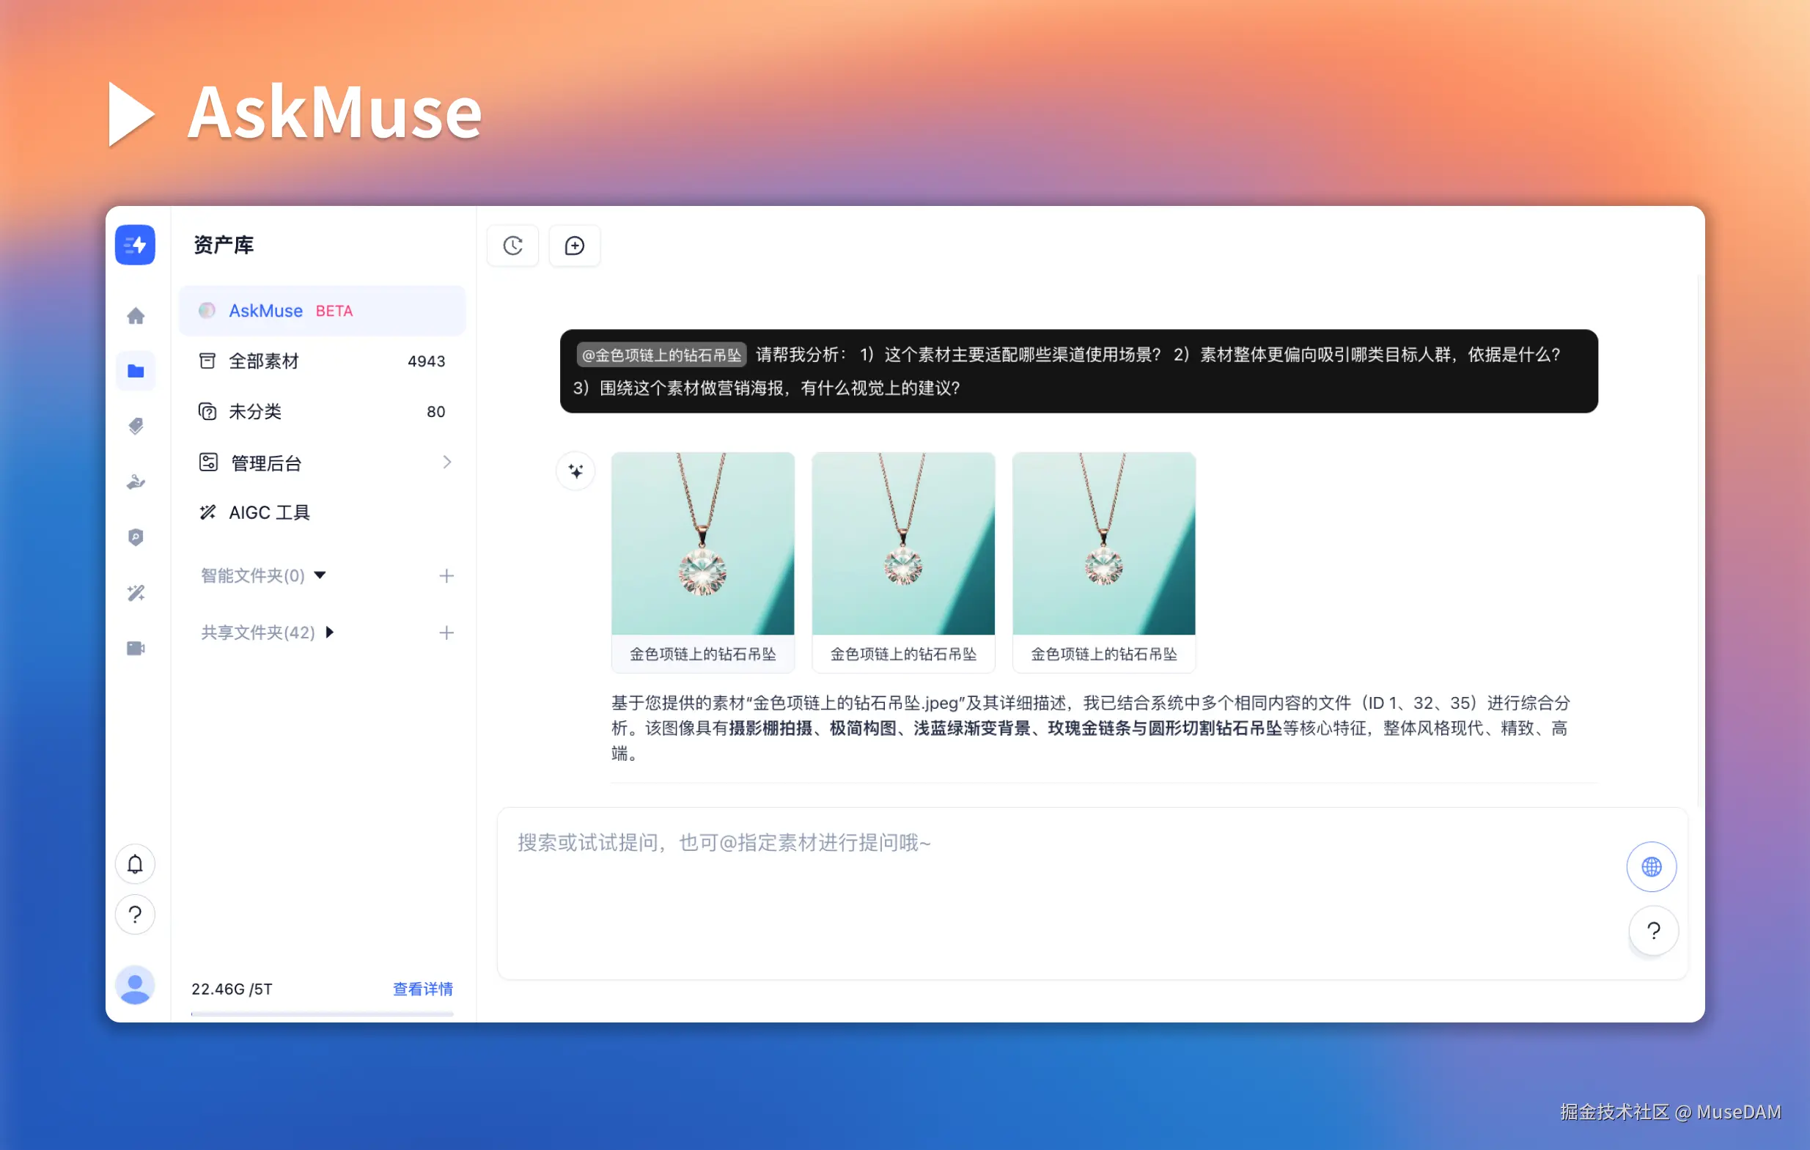Click the 查看详情 storage link
1810x1150 pixels.
coord(422,989)
